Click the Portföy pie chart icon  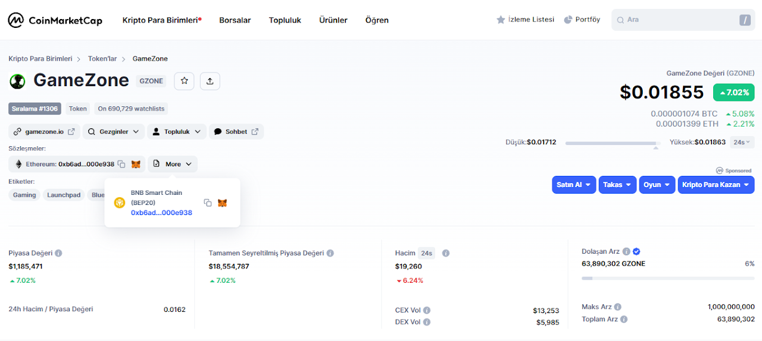[568, 20]
